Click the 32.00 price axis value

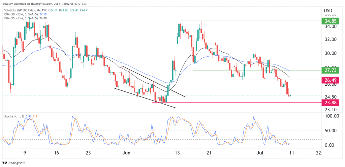[x=331, y=39]
